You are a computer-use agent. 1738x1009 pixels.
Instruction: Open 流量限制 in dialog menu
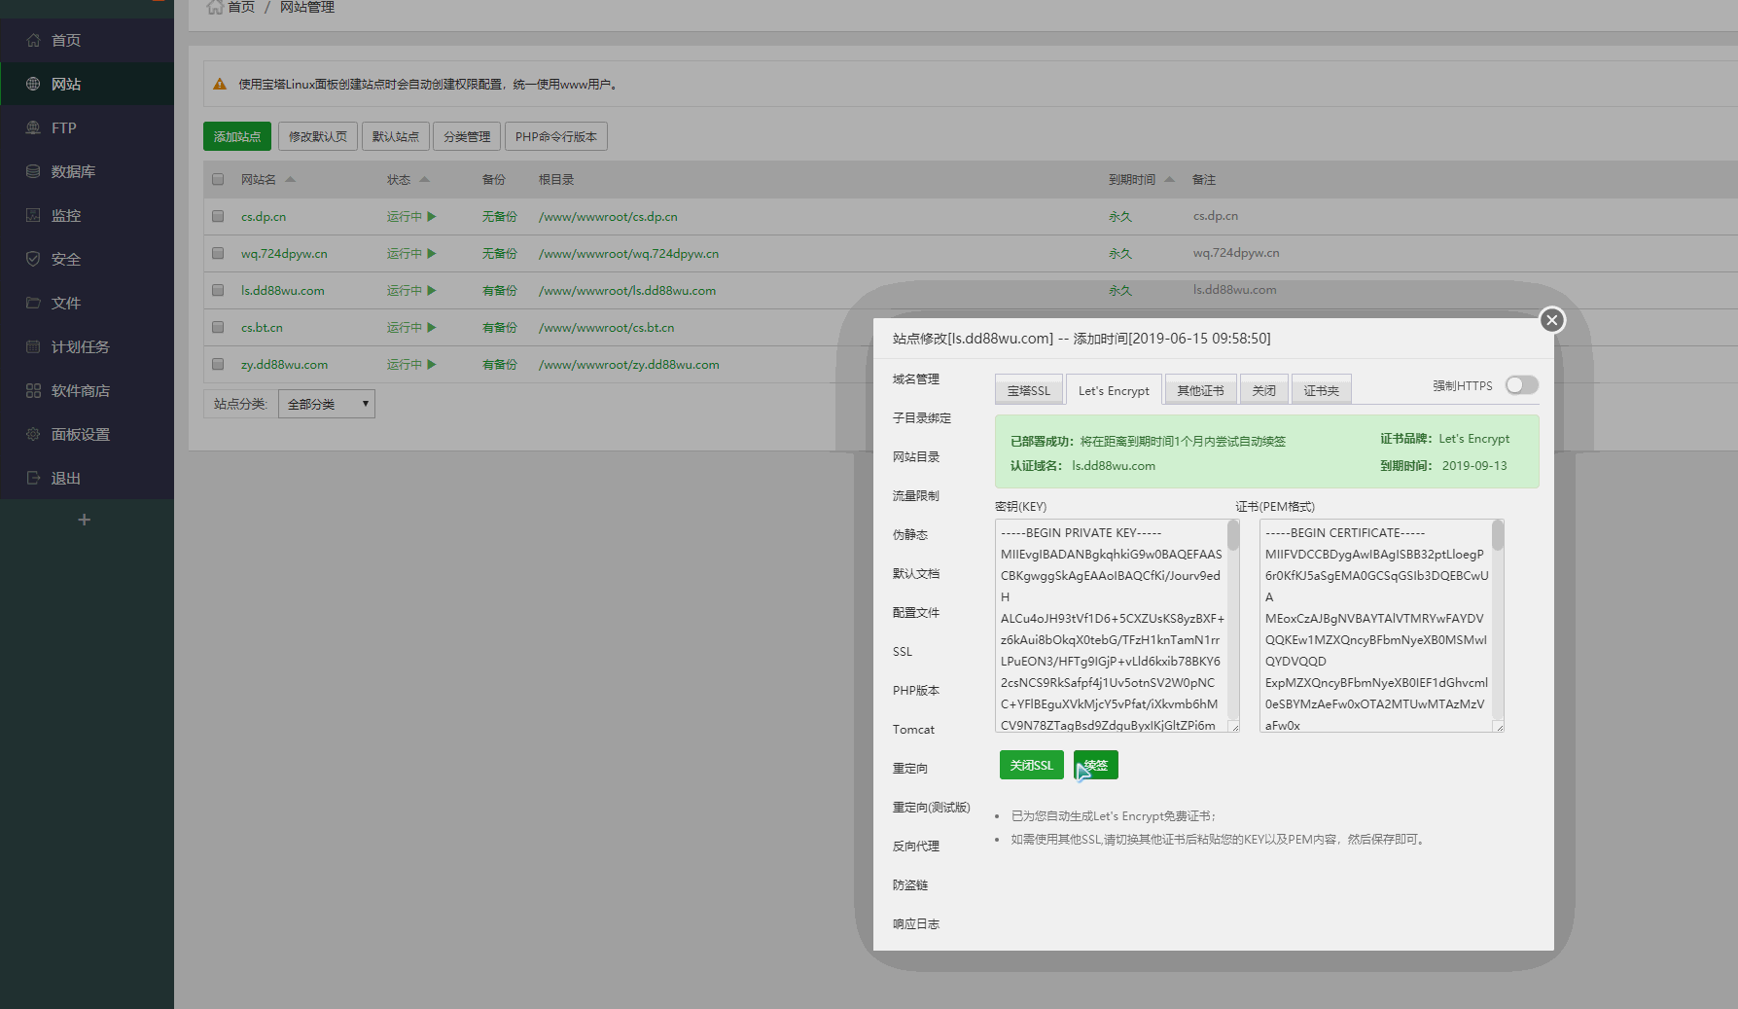[916, 495]
